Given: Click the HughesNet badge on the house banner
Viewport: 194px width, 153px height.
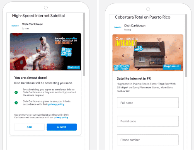Looking at the screenshot, I should pos(172,67).
